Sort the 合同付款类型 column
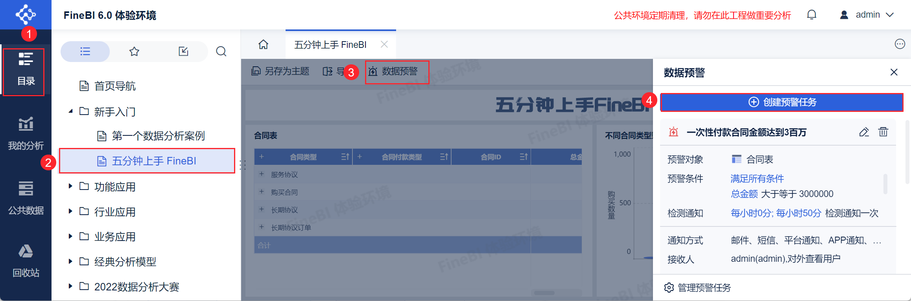The width and height of the screenshot is (911, 301). [444, 157]
